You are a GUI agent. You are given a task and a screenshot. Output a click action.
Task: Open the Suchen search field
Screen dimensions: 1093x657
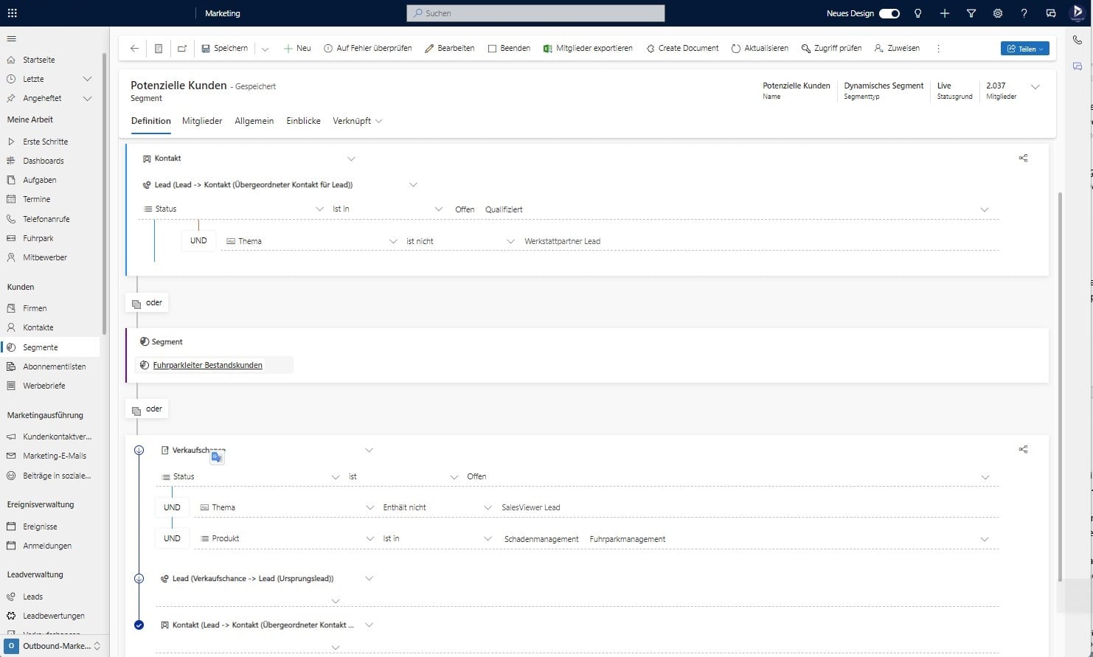point(534,13)
